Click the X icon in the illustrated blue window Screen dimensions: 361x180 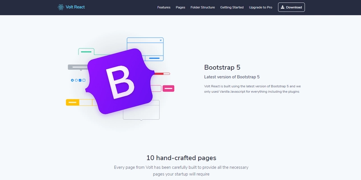coord(161,40)
